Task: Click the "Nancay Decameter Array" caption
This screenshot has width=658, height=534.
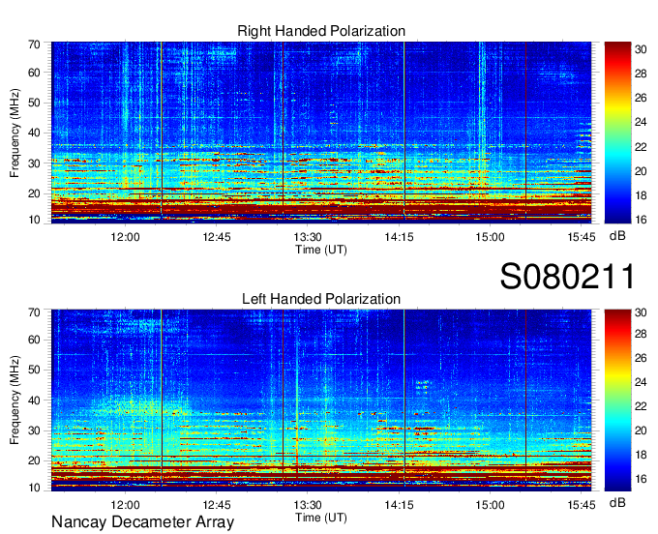Action: (142, 522)
